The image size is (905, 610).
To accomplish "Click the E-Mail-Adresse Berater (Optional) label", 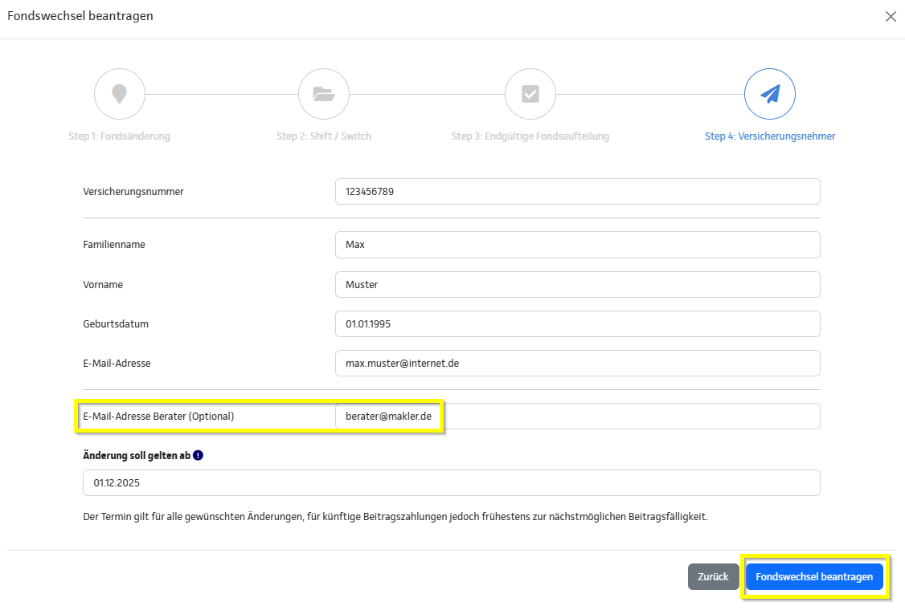I will pyautogui.click(x=158, y=417).
